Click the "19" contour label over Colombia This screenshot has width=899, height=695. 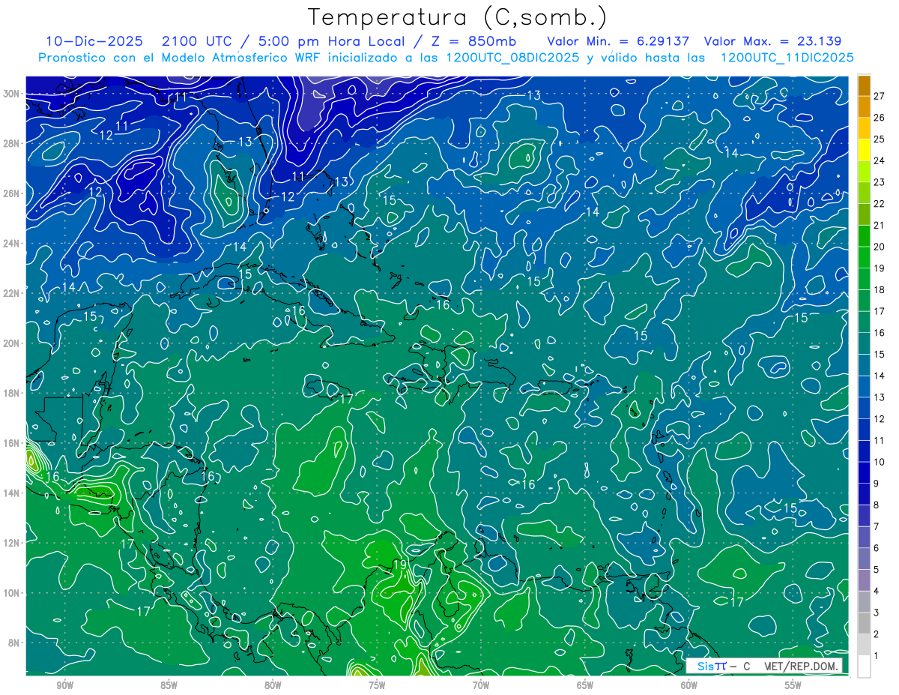[x=400, y=565]
